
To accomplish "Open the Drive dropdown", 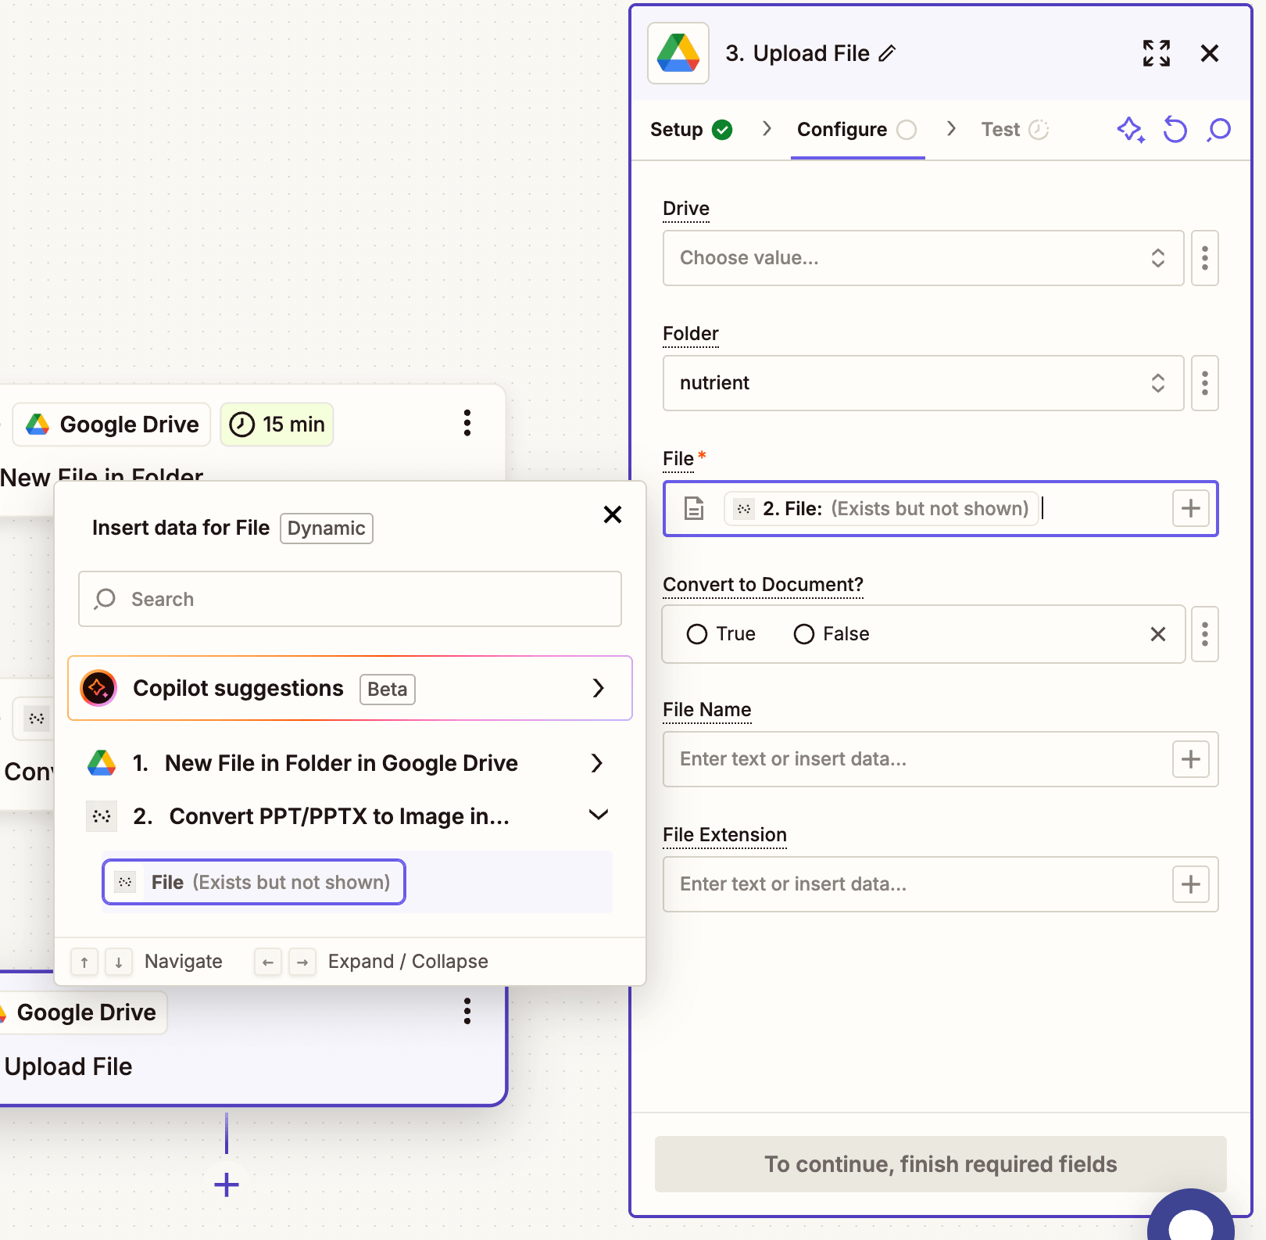I will [x=922, y=258].
